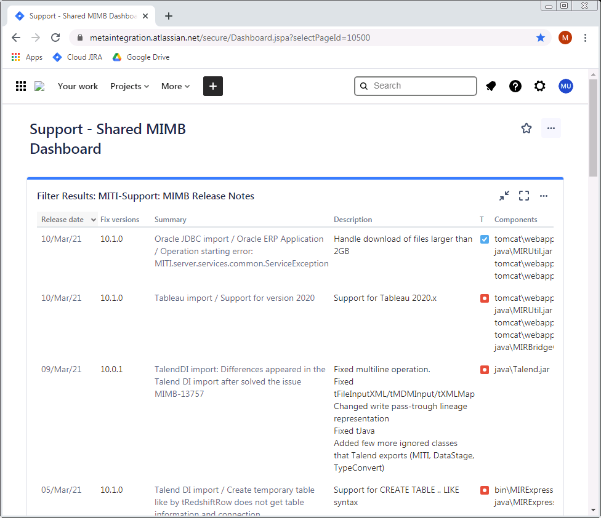This screenshot has width=601, height=518.
Task: Expand the Projects dropdown
Action: click(129, 86)
